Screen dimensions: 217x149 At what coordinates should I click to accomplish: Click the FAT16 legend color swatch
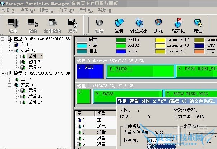tap(121, 40)
